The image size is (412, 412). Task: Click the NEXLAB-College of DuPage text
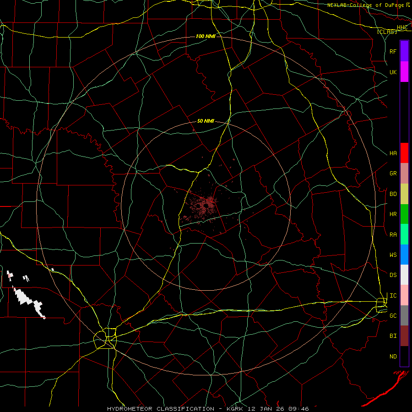[365, 5]
